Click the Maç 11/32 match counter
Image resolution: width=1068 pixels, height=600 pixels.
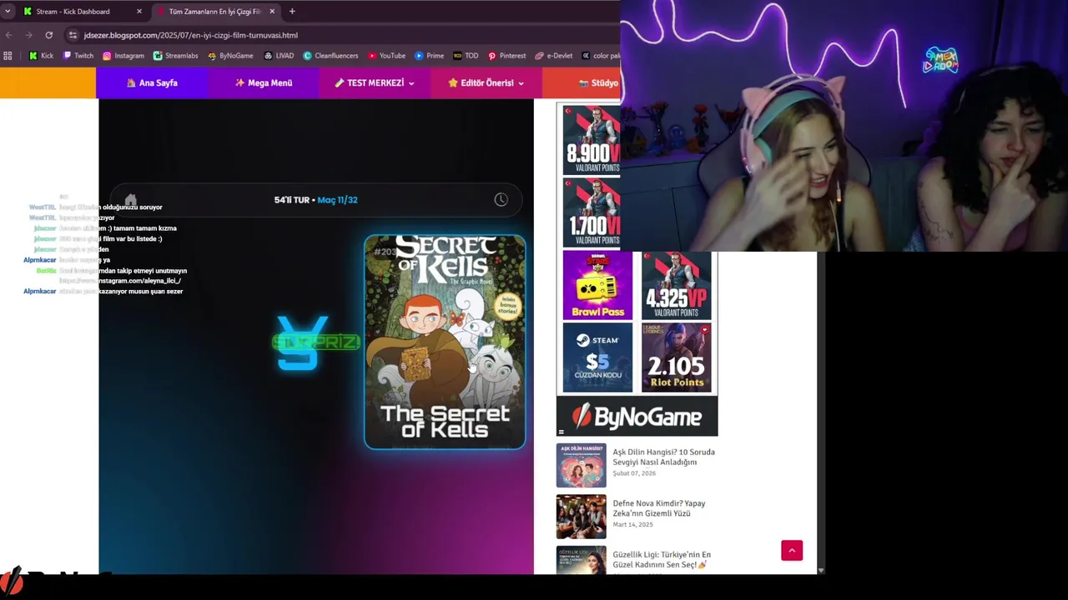click(338, 200)
